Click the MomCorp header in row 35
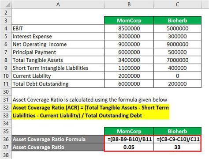The height and width of the screenshot is (159, 209). (x=129, y=131)
